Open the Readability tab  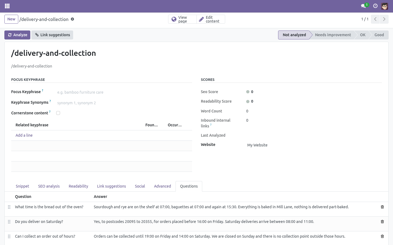pos(78,186)
